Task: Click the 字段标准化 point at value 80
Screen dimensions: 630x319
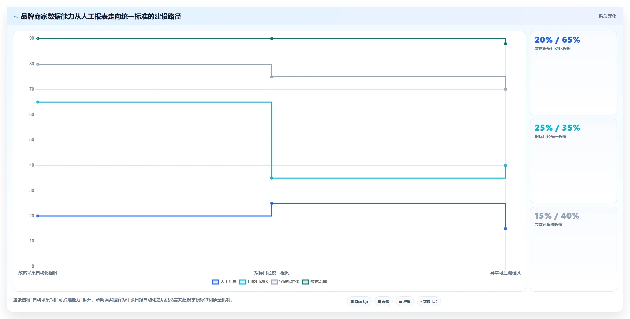Action: (x=38, y=64)
